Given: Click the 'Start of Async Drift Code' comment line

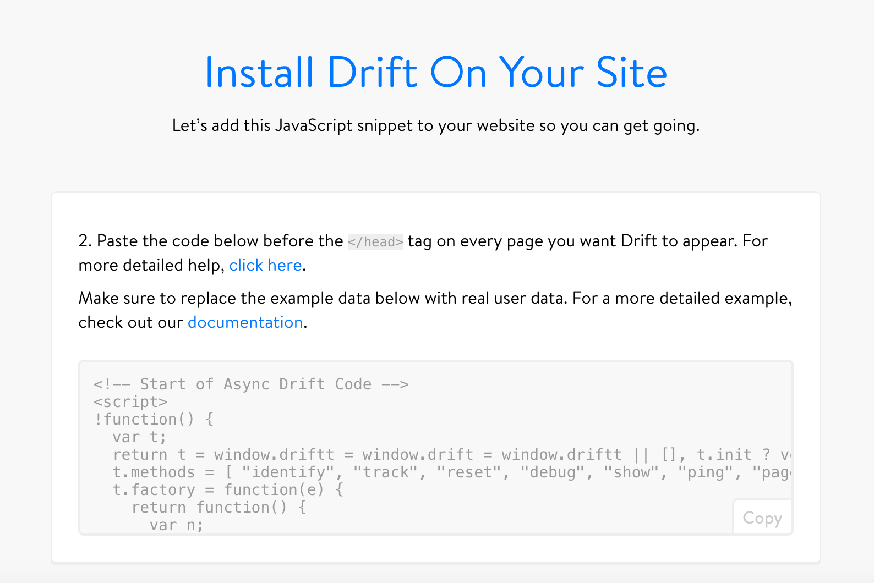Looking at the screenshot, I should 251,384.
